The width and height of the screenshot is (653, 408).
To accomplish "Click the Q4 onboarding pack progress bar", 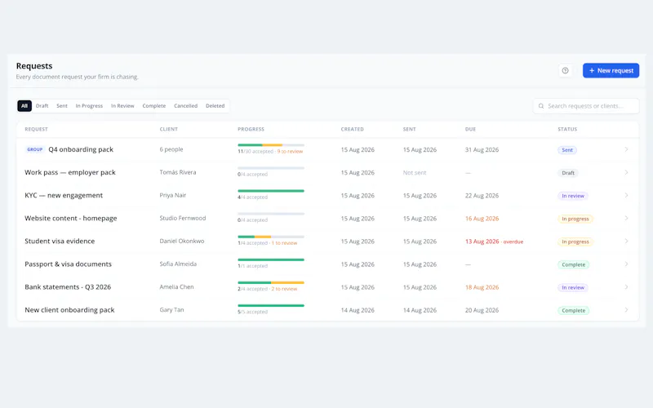I will (271, 145).
